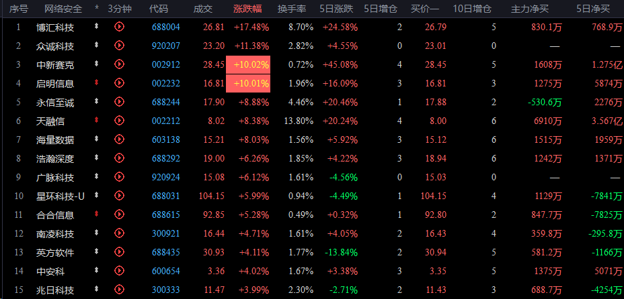Click the -530.6万 net buy value

pyautogui.click(x=545, y=103)
